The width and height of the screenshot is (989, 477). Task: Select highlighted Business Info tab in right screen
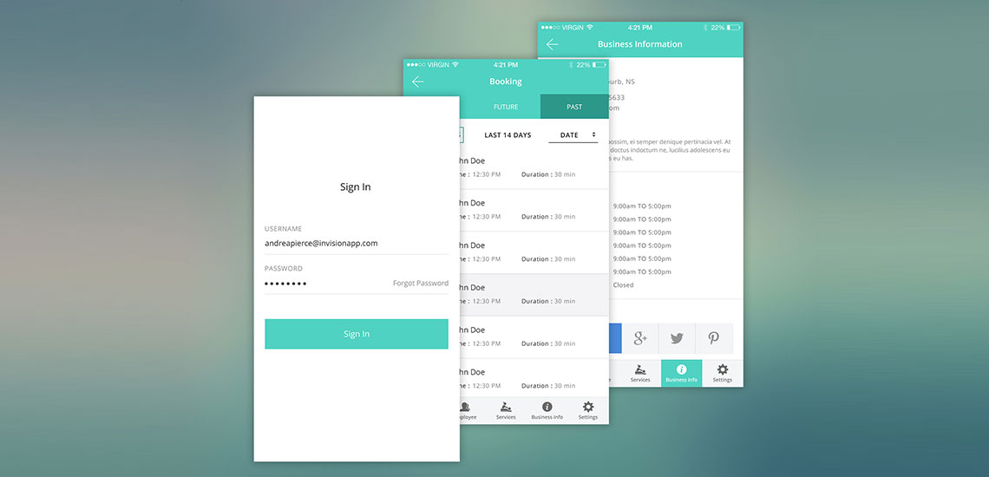pos(681,373)
